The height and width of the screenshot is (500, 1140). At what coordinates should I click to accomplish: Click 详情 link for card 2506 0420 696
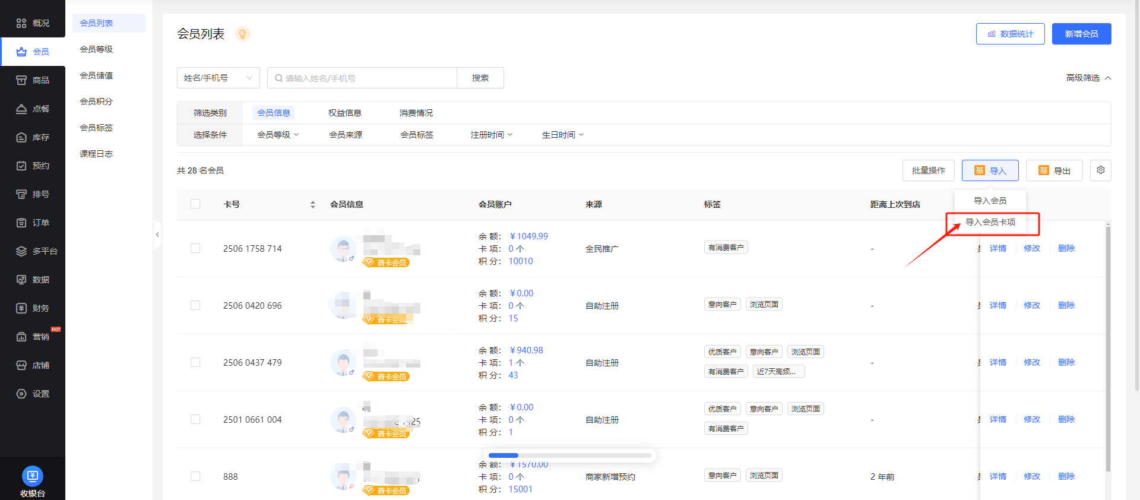coord(997,305)
